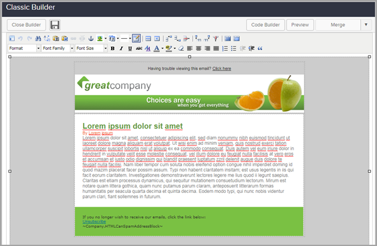Toggle Underline formatting
The width and height of the screenshot is (377, 246).
130,49
